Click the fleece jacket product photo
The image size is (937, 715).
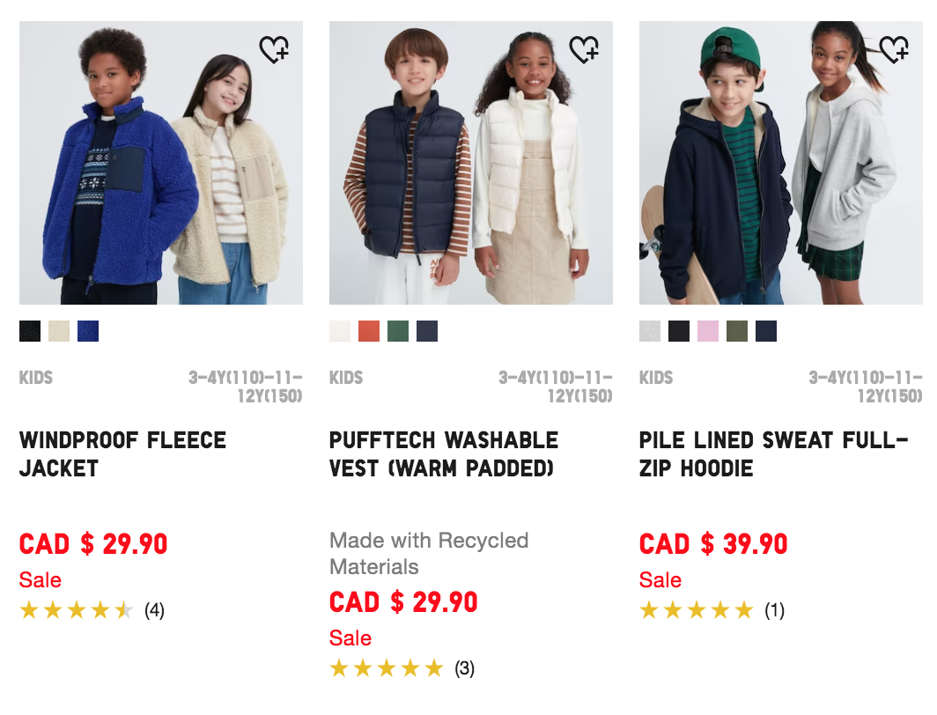pos(161,163)
